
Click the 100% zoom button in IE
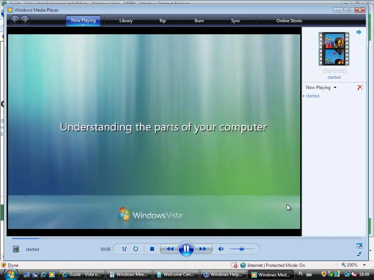pos(350,265)
